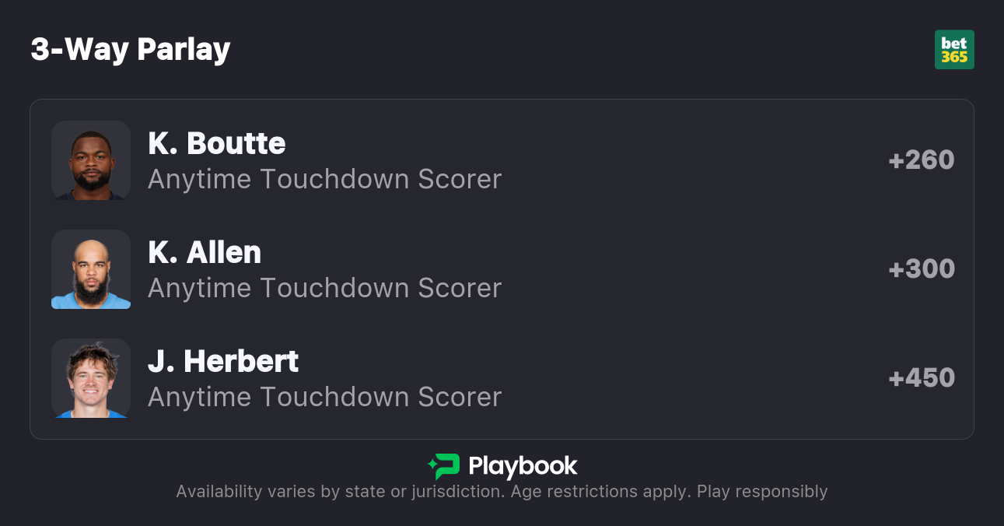This screenshot has height=526, width=1004.
Task: Select the +300 odds for Allen
Action: coord(921,269)
